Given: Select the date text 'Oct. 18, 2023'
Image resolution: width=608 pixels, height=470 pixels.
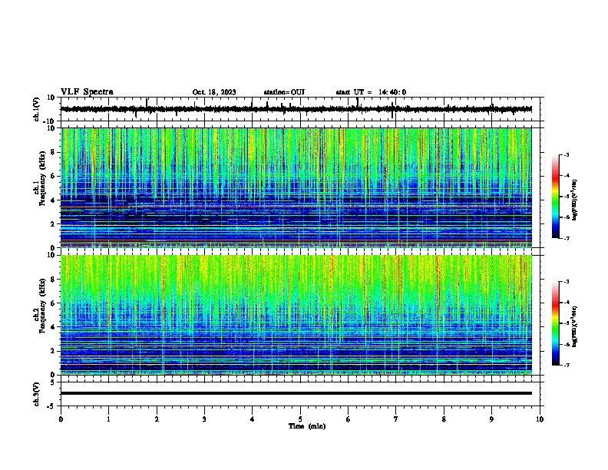Looking at the screenshot, I should (x=214, y=92).
